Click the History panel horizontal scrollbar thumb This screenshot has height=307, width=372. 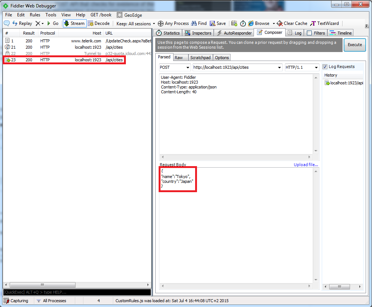tap(340, 287)
